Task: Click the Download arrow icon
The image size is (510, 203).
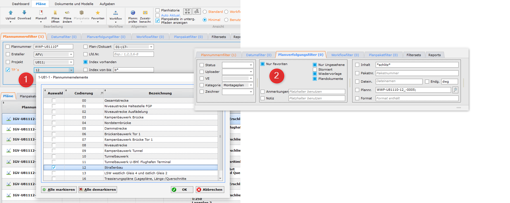Action: click(x=24, y=13)
